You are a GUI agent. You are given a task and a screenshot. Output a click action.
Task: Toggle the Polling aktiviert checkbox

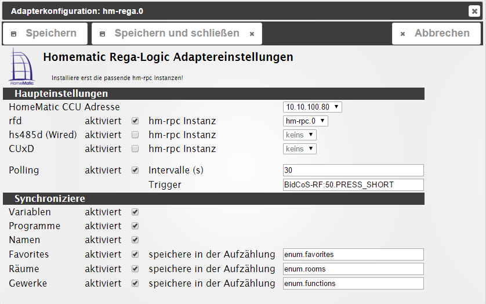pyautogui.click(x=135, y=170)
